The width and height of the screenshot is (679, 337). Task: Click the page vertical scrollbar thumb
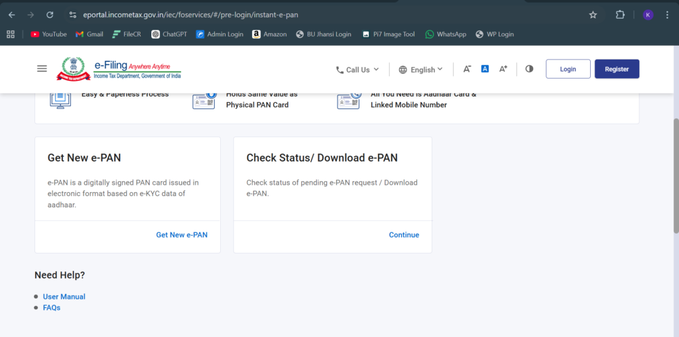point(676,175)
